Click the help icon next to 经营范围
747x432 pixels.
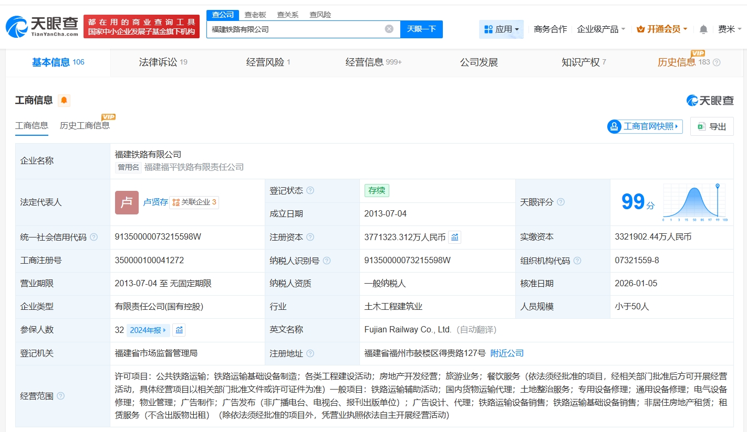pyautogui.click(x=60, y=396)
